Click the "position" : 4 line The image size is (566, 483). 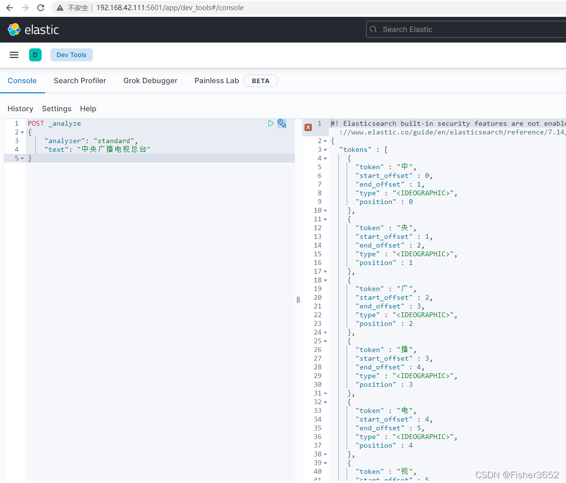(384, 445)
